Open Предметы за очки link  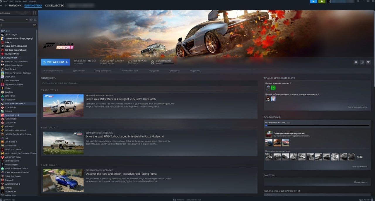click(x=129, y=71)
